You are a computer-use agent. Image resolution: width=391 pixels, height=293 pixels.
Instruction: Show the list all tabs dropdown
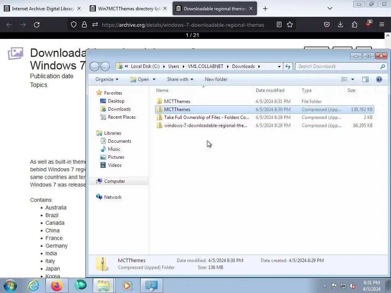(330, 8)
